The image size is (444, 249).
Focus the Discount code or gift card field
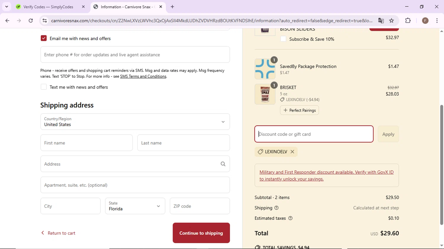pyautogui.click(x=314, y=134)
